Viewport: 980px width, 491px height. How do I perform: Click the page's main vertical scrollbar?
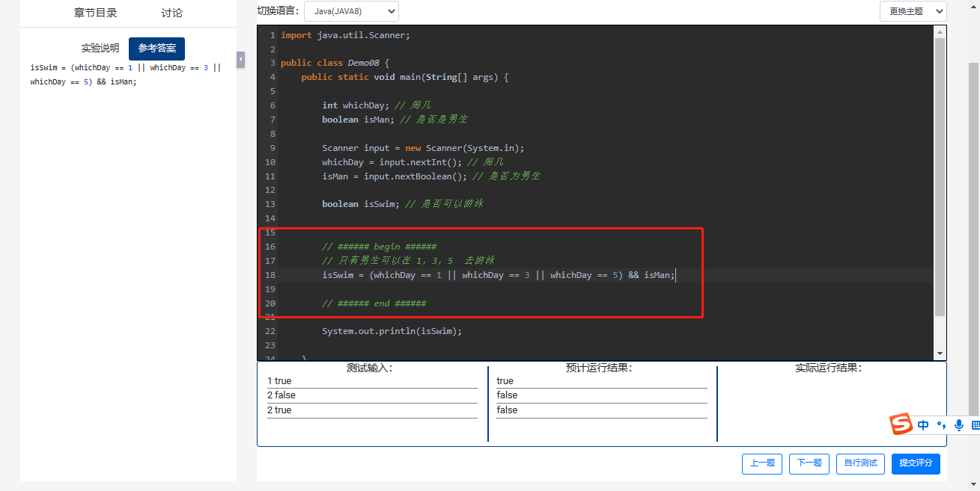974,238
